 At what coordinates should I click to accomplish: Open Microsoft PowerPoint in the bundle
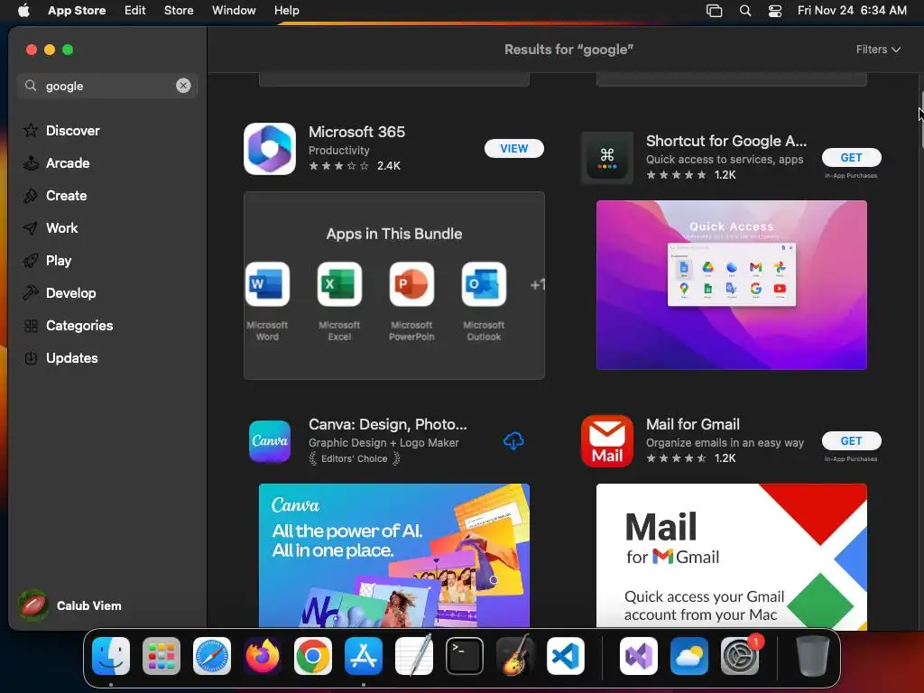point(411,284)
